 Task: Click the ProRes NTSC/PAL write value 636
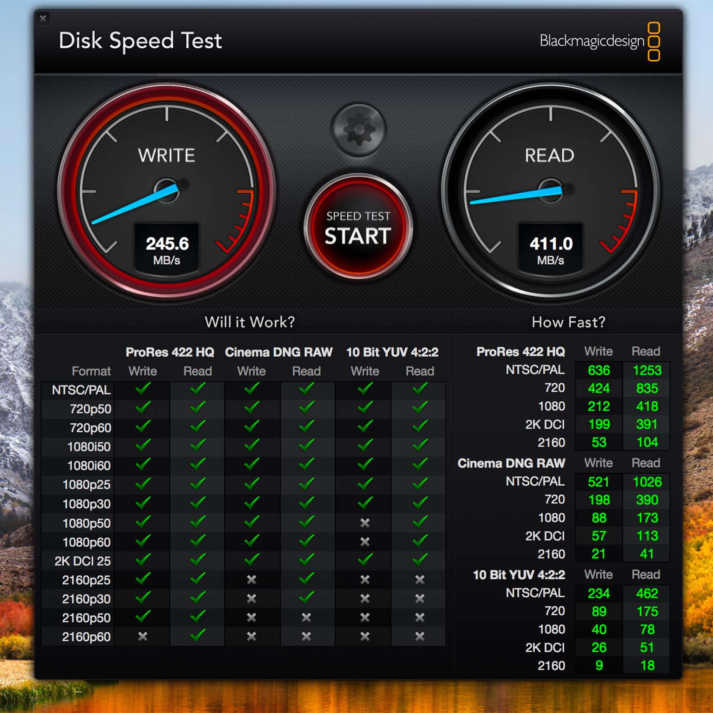click(x=598, y=370)
